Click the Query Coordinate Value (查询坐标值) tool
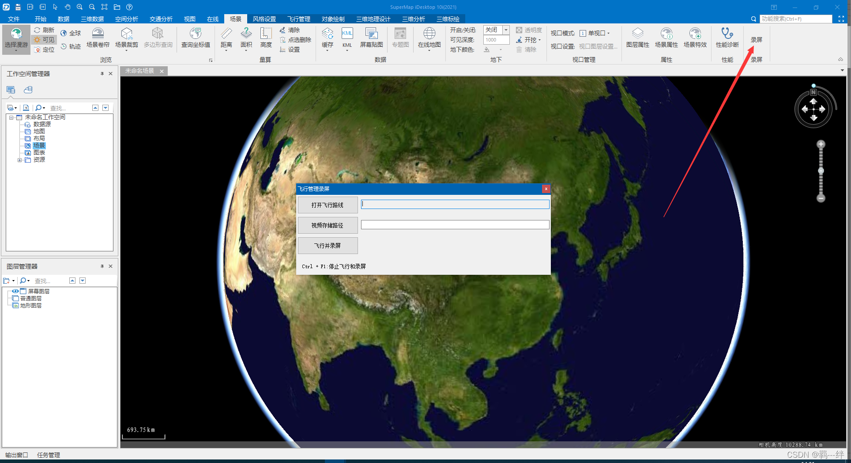 click(196, 38)
